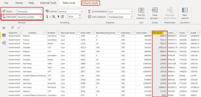Apply percentage format icon
201x97 pixels.
coord(54,17)
